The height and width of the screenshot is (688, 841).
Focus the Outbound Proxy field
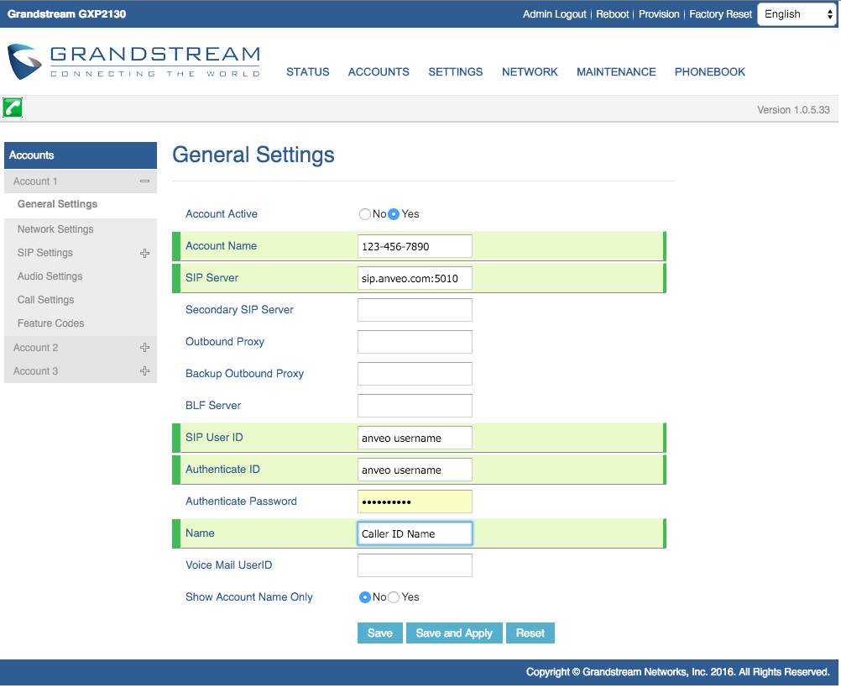tap(415, 343)
